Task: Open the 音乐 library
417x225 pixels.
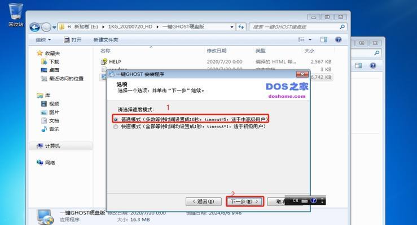Action: [50, 129]
